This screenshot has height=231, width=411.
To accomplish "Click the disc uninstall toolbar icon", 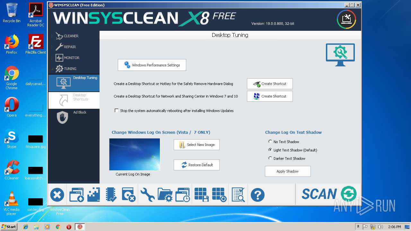I will (x=129, y=195).
